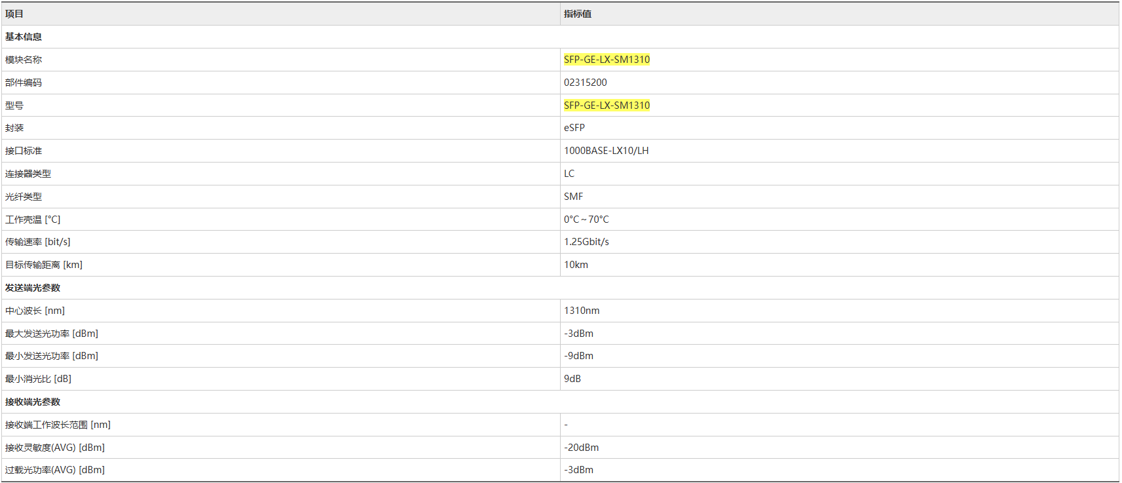Select the 9dB extinction ratio value
The height and width of the screenshot is (483, 1122).
click(x=572, y=379)
